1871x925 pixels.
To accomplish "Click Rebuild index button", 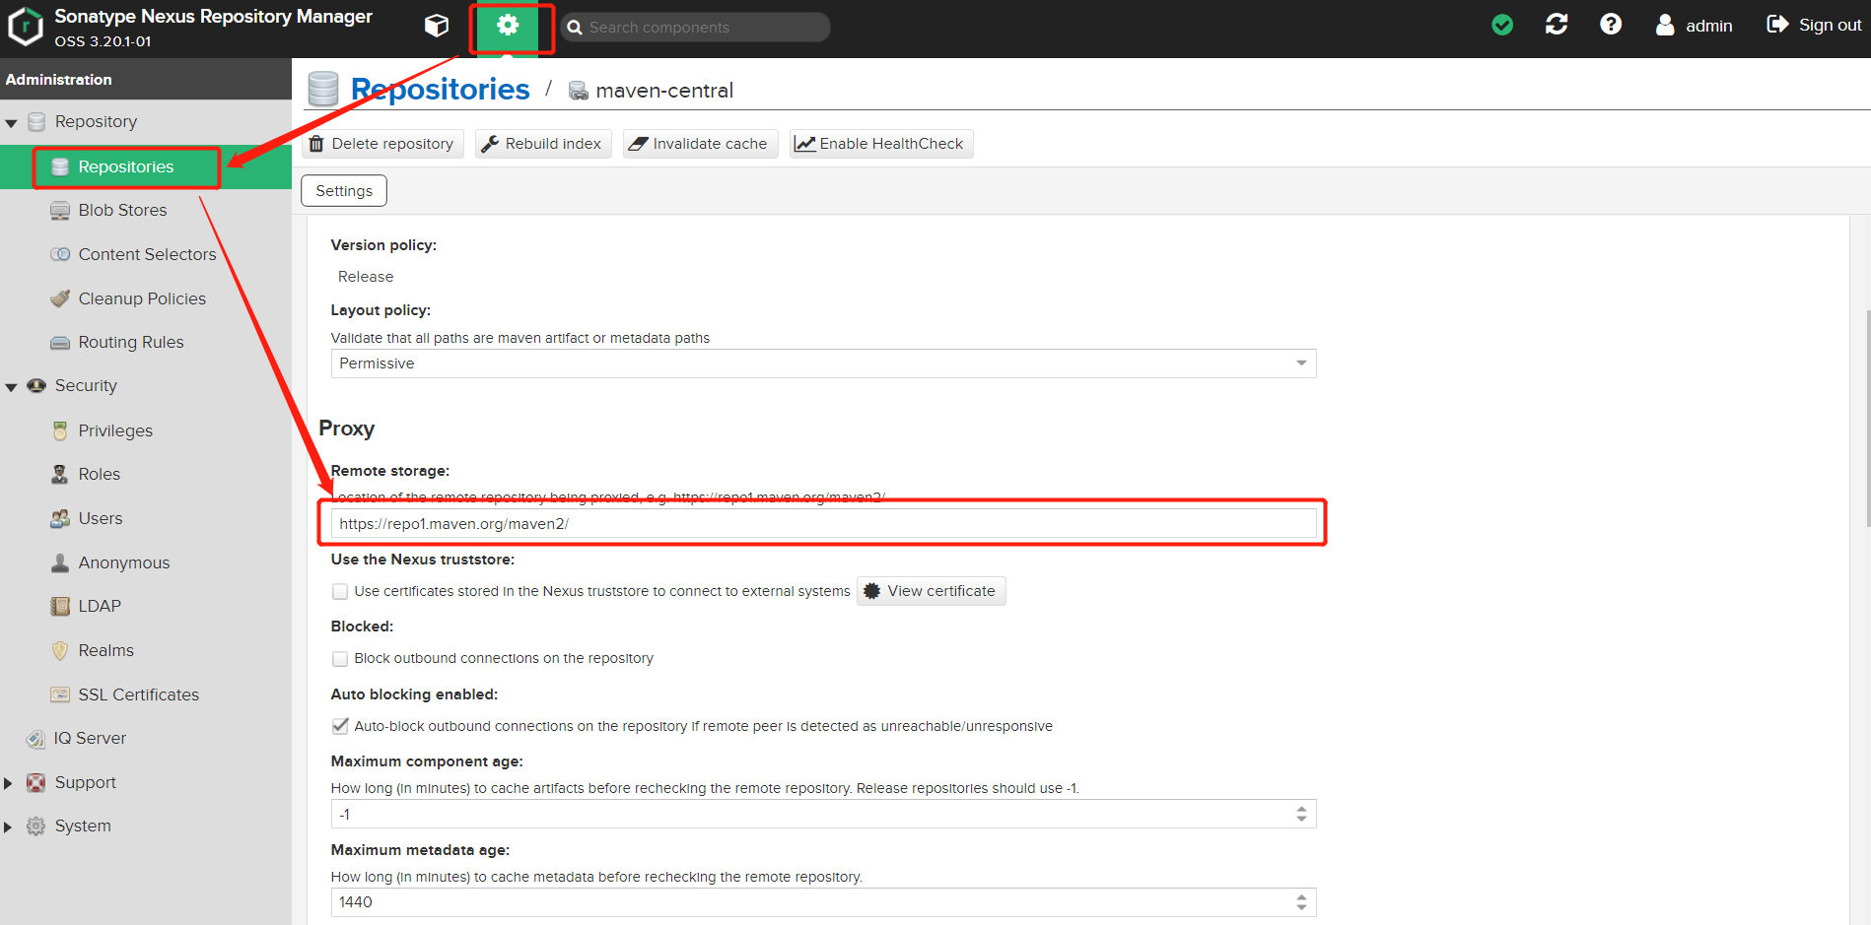I will (x=543, y=144).
